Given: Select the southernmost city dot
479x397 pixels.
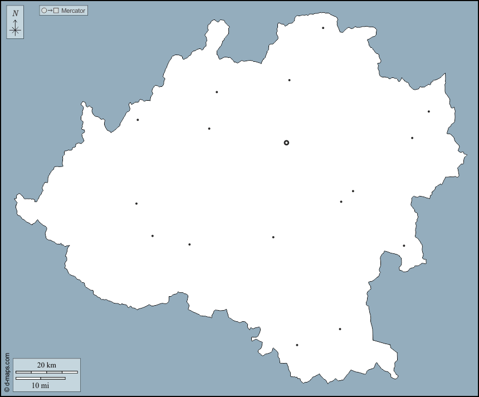Looking at the screenshot, I should pyautogui.click(x=297, y=345).
